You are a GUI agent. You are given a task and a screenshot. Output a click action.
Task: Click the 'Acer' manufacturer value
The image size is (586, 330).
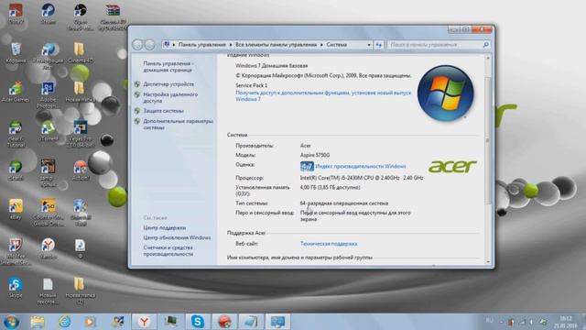point(305,146)
